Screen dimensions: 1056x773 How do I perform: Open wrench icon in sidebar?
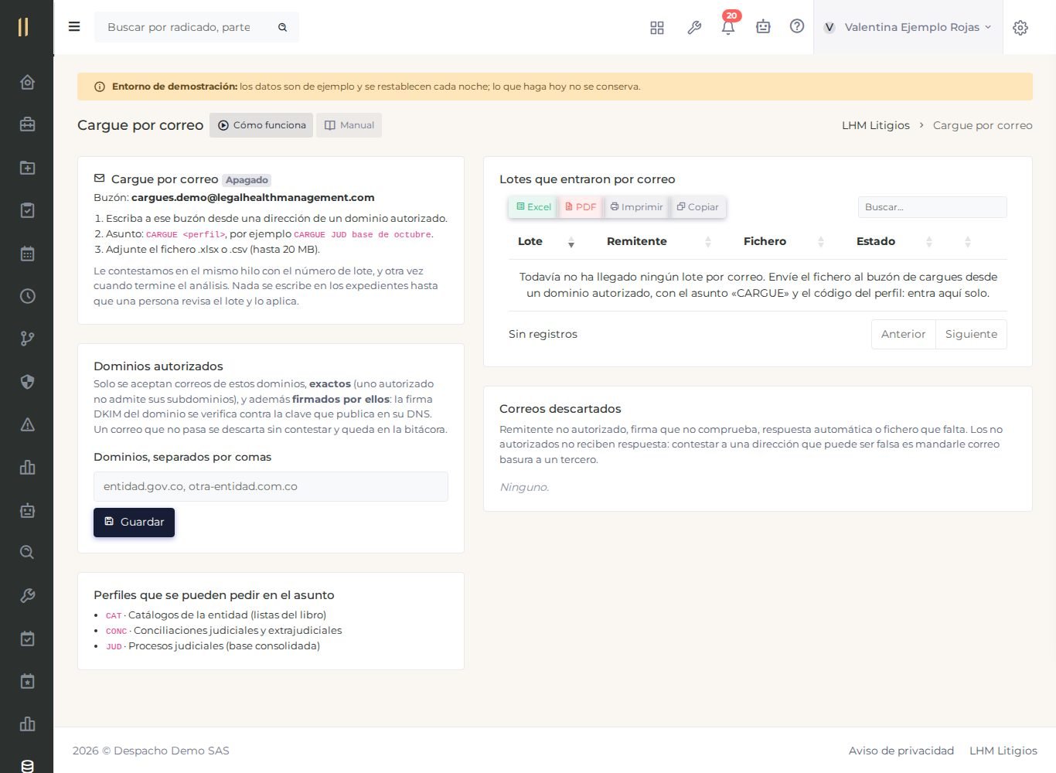click(27, 596)
